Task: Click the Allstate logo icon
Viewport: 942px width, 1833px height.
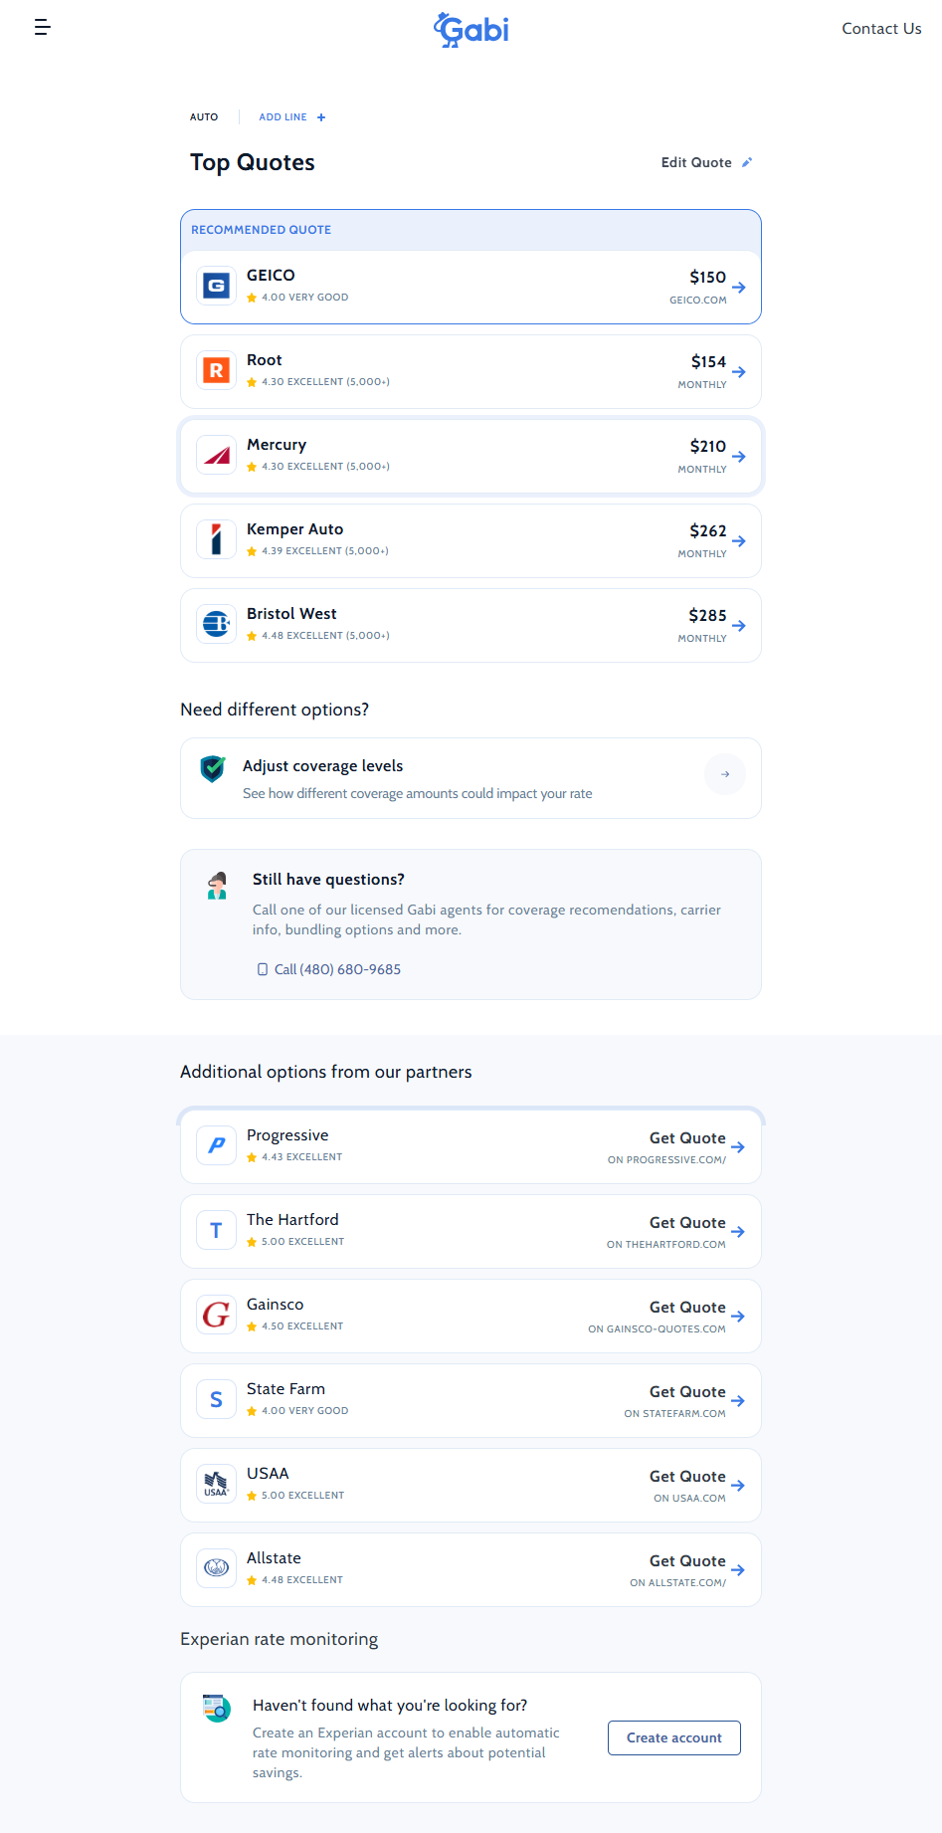Action: 216,1569
